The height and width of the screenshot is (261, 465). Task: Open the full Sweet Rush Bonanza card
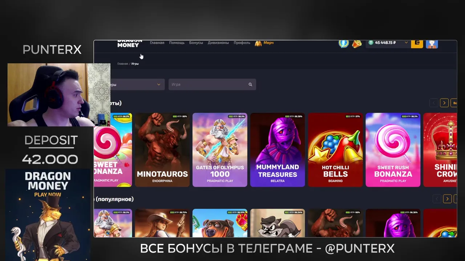pos(393,150)
